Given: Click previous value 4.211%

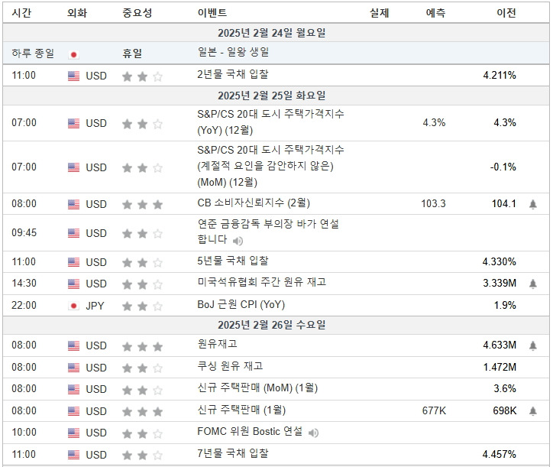Looking at the screenshot, I should pos(500,75).
